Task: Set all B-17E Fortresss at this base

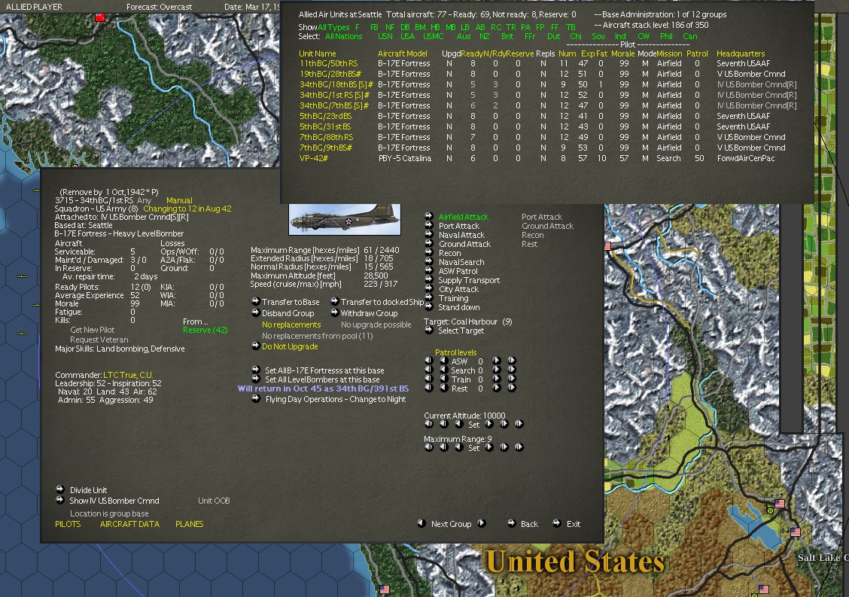Action: pyautogui.click(x=256, y=370)
